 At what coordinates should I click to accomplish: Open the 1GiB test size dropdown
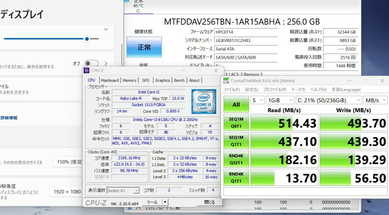(x=280, y=100)
